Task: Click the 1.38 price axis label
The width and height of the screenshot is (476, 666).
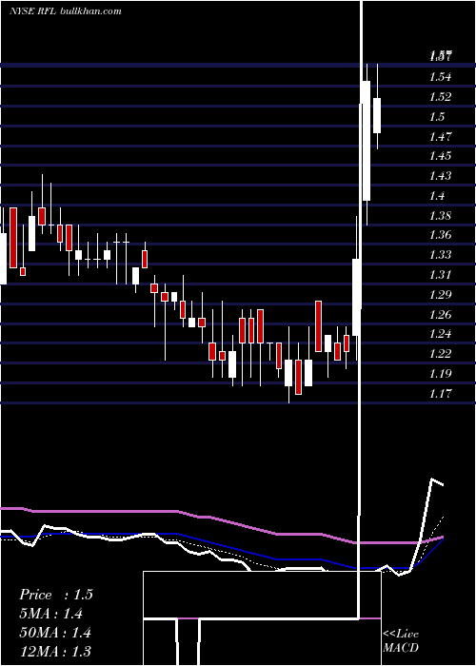Action: [x=440, y=215]
